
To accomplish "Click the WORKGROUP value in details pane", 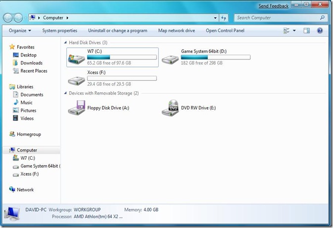I will click(87, 210).
